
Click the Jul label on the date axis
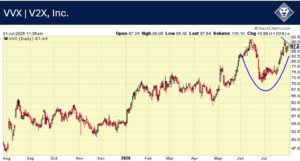coord(264,158)
